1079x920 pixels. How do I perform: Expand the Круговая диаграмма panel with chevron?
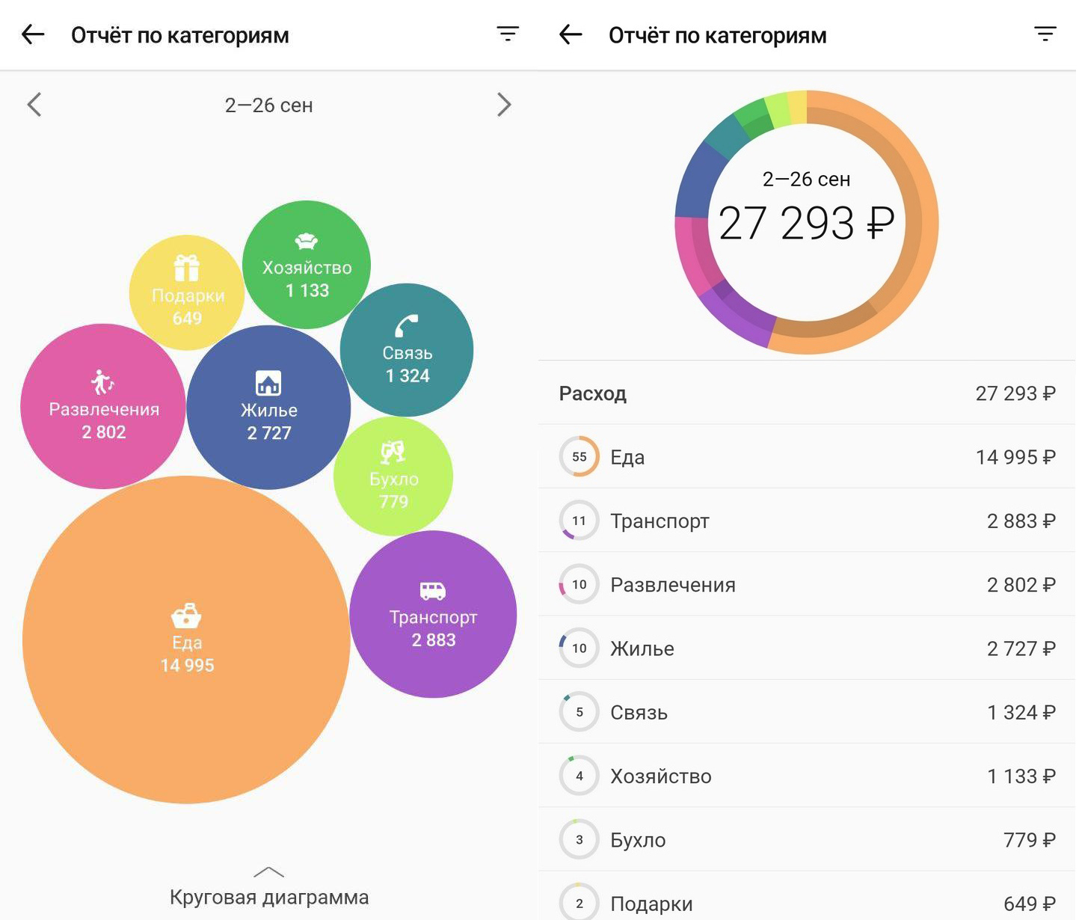269,872
